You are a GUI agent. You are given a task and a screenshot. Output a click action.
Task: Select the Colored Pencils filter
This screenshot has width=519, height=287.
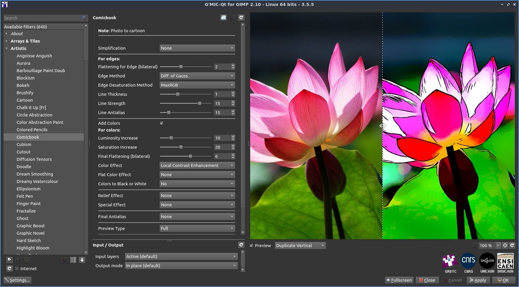coord(32,129)
